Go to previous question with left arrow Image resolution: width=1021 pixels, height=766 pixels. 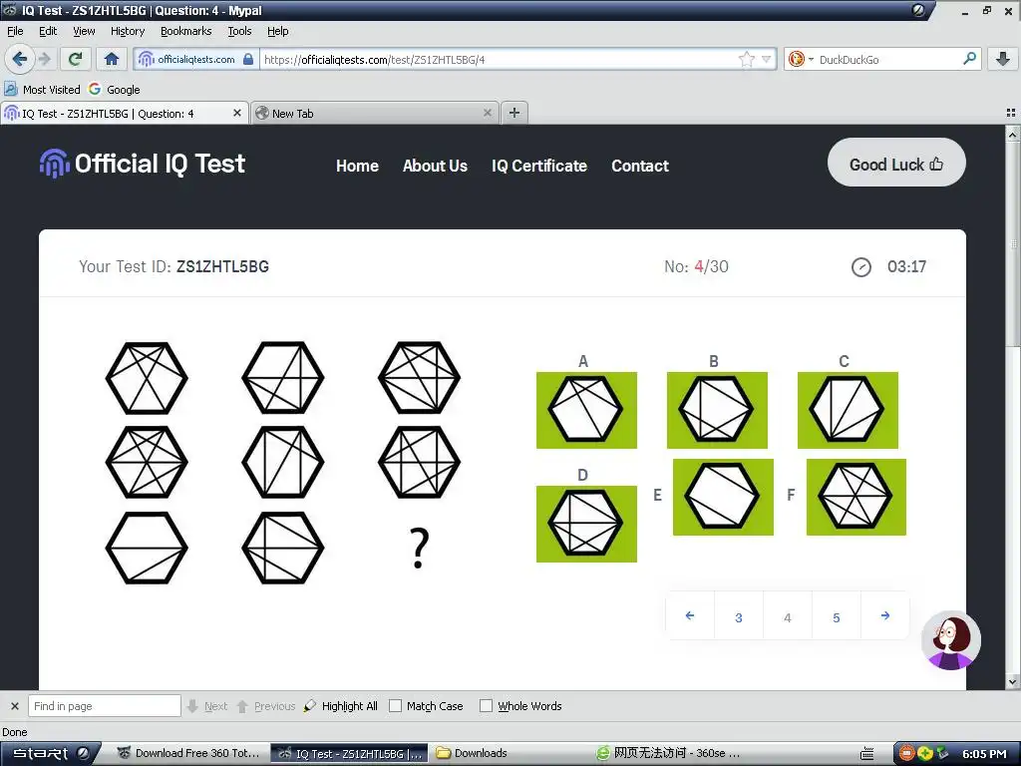coord(690,615)
